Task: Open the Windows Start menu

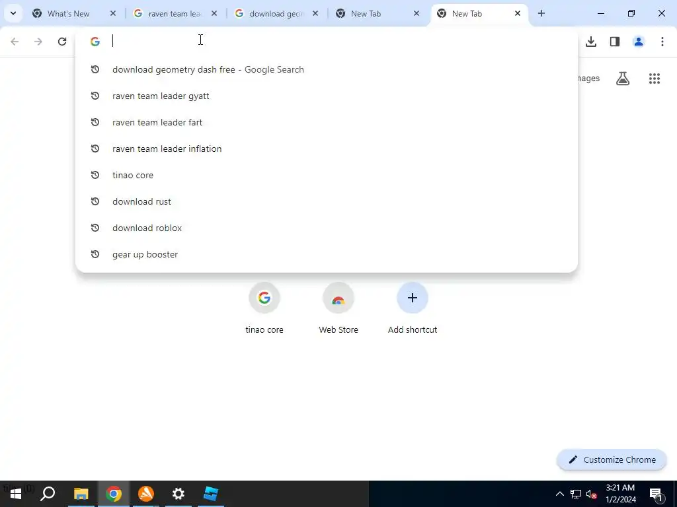Action: 16,494
